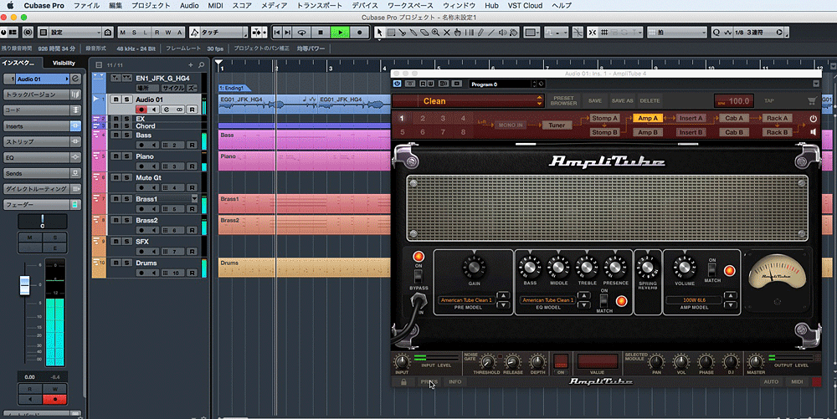Click the global Mute M state button
The width and height of the screenshot is (837, 419).
pyautogui.click(x=123, y=33)
